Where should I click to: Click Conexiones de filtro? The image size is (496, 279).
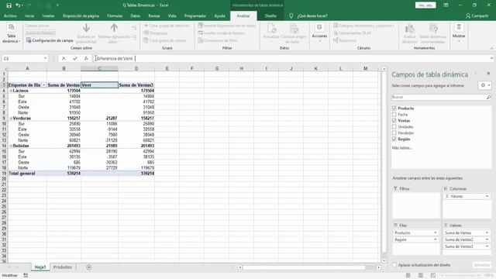click(217, 40)
